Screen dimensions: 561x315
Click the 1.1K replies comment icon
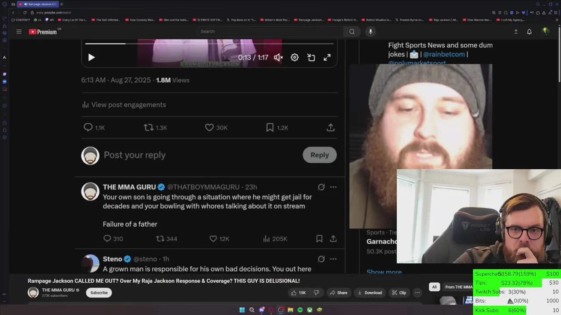(88, 127)
